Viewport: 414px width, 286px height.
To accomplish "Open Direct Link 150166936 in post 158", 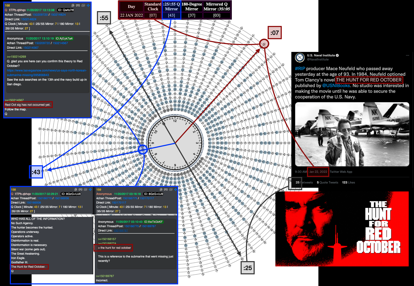I will pyautogui.click(x=34, y=203).
